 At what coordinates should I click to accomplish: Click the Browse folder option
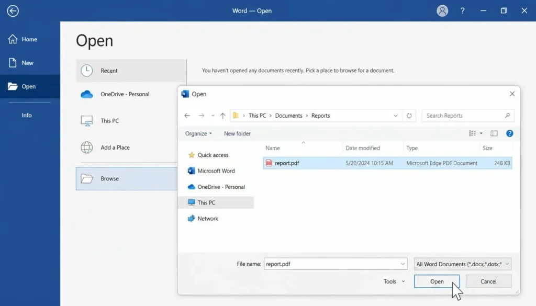point(127,178)
